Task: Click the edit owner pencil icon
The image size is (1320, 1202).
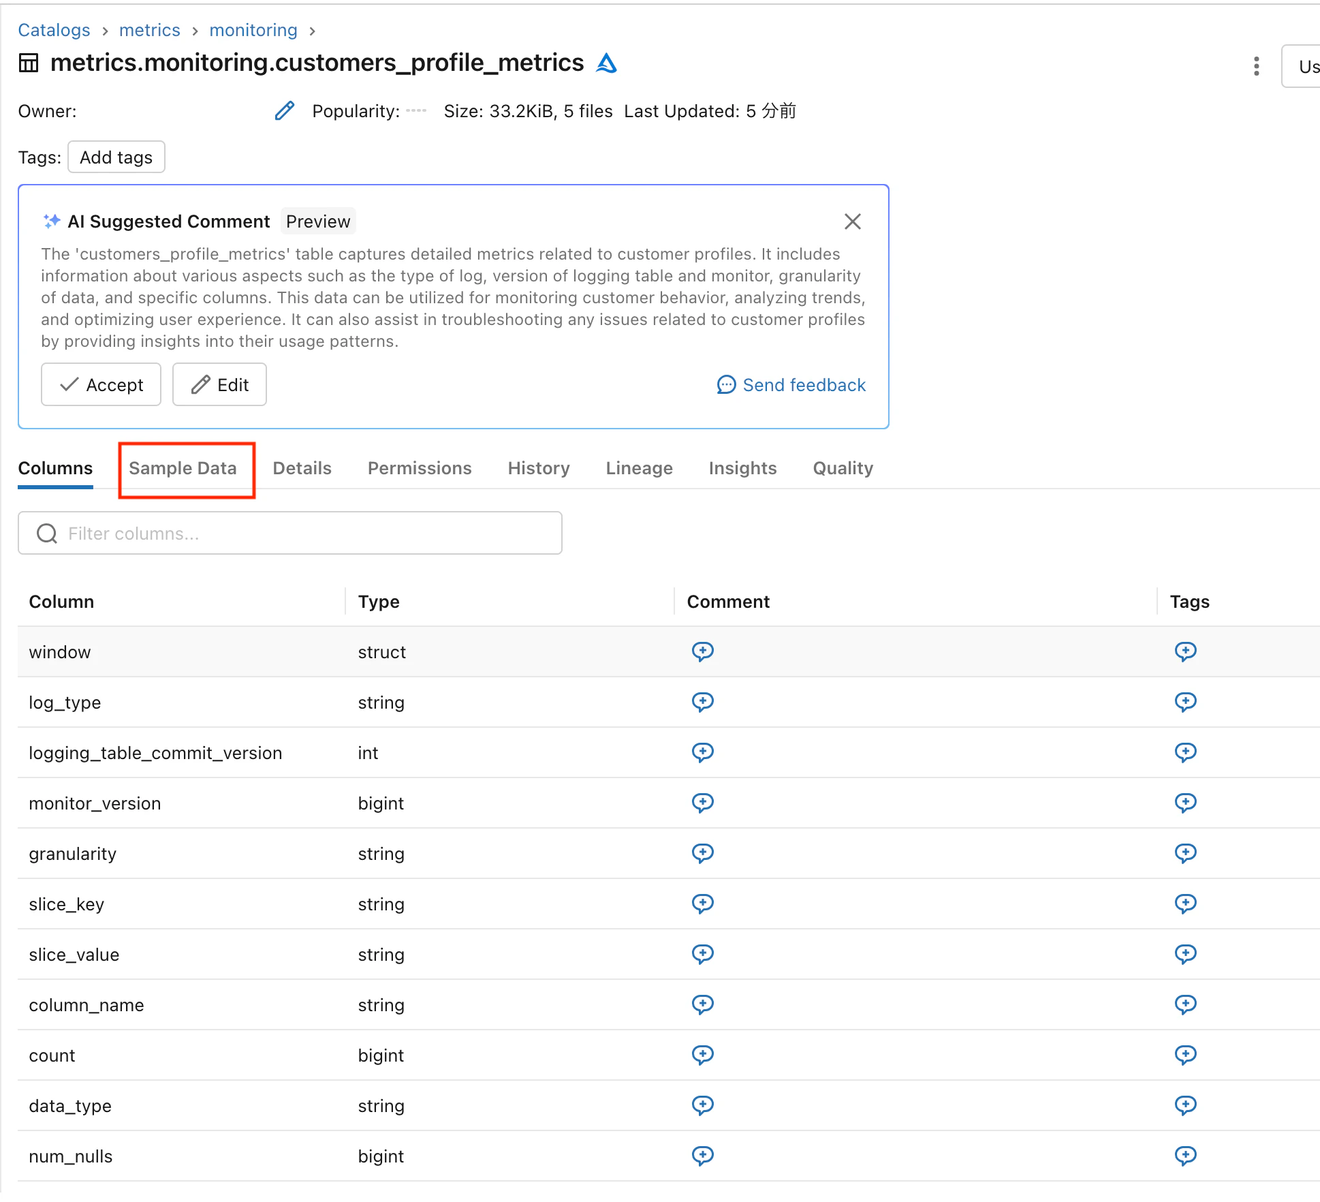Action: point(285,110)
